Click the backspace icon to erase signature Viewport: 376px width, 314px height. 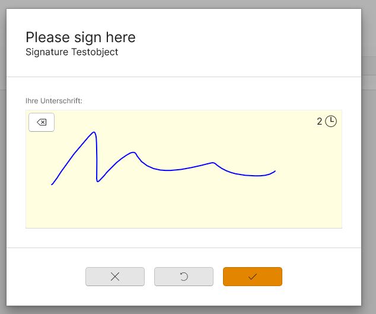click(x=42, y=122)
